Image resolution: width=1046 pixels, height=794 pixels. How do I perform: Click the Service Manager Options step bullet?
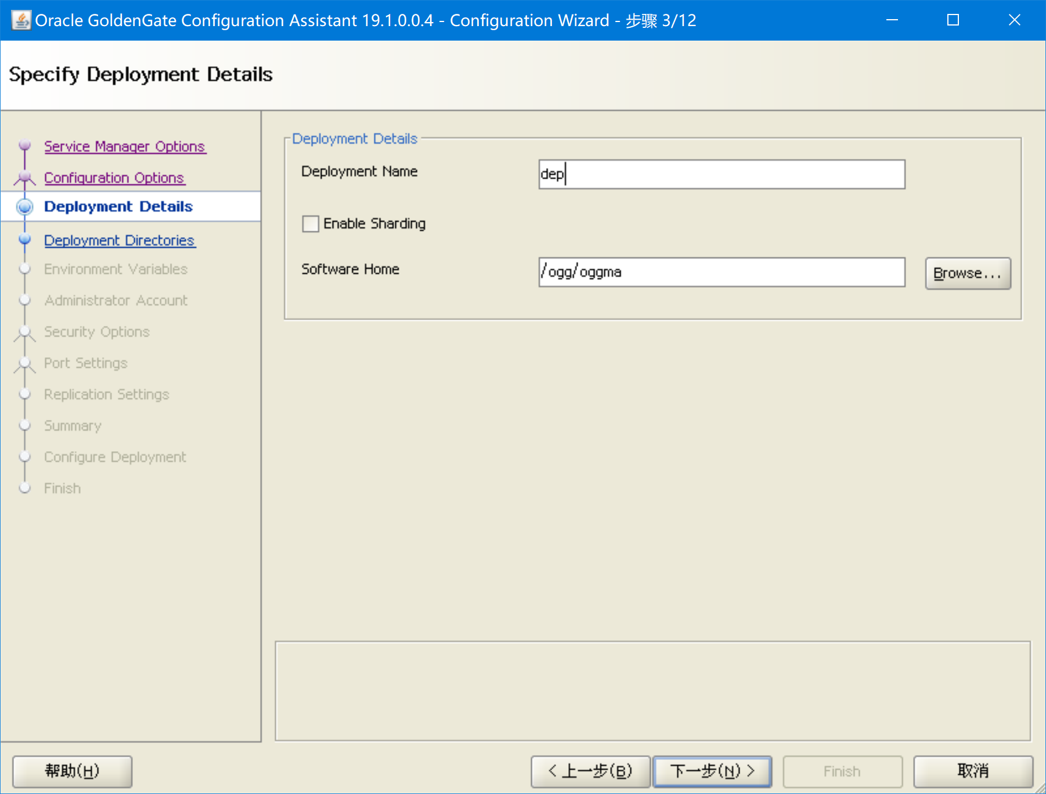pyautogui.click(x=25, y=145)
